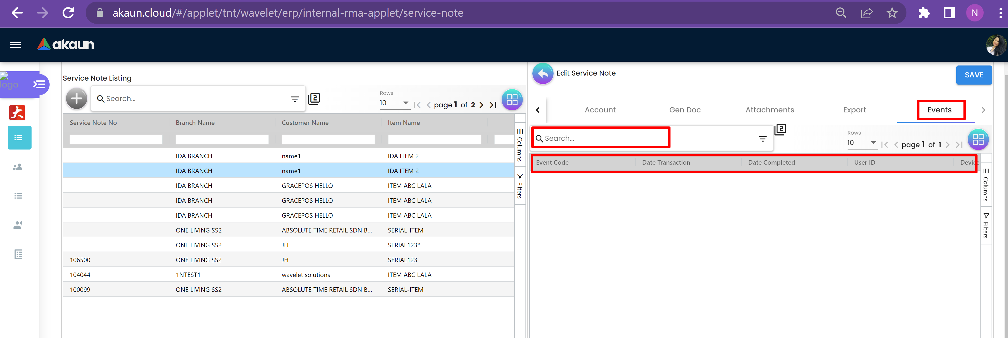Image resolution: width=1008 pixels, height=338 pixels.
Task: Click the back arrow beside Edit Service Note
Action: click(543, 73)
